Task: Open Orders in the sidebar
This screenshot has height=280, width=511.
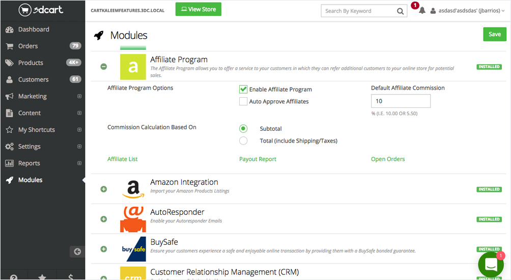Action: click(x=28, y=46)
